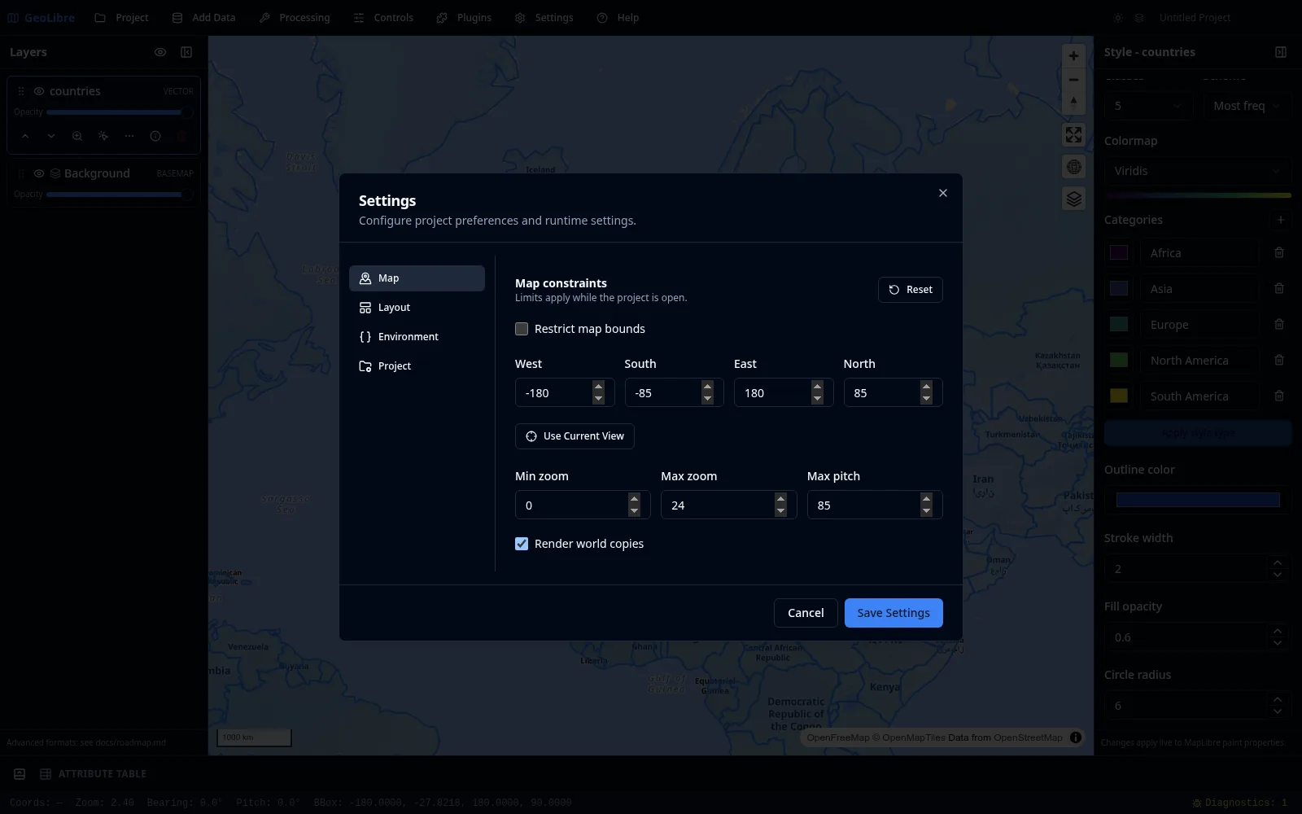Click the GeoLibre logo
Screen dimensions: 1302x814
(41, 17)
